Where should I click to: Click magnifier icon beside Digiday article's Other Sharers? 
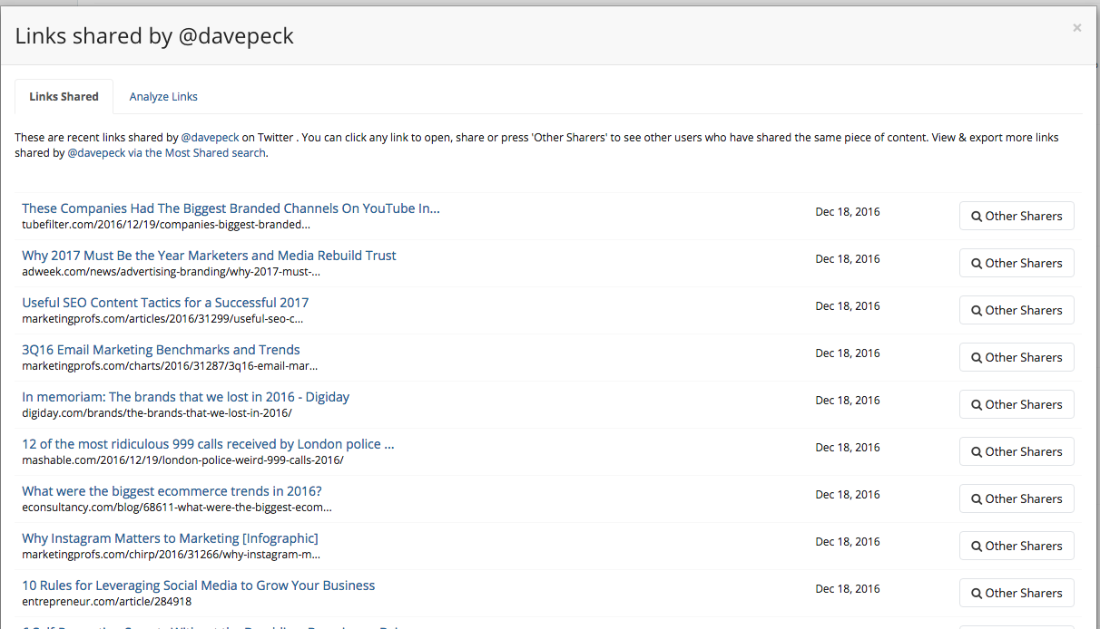point(977,405)
